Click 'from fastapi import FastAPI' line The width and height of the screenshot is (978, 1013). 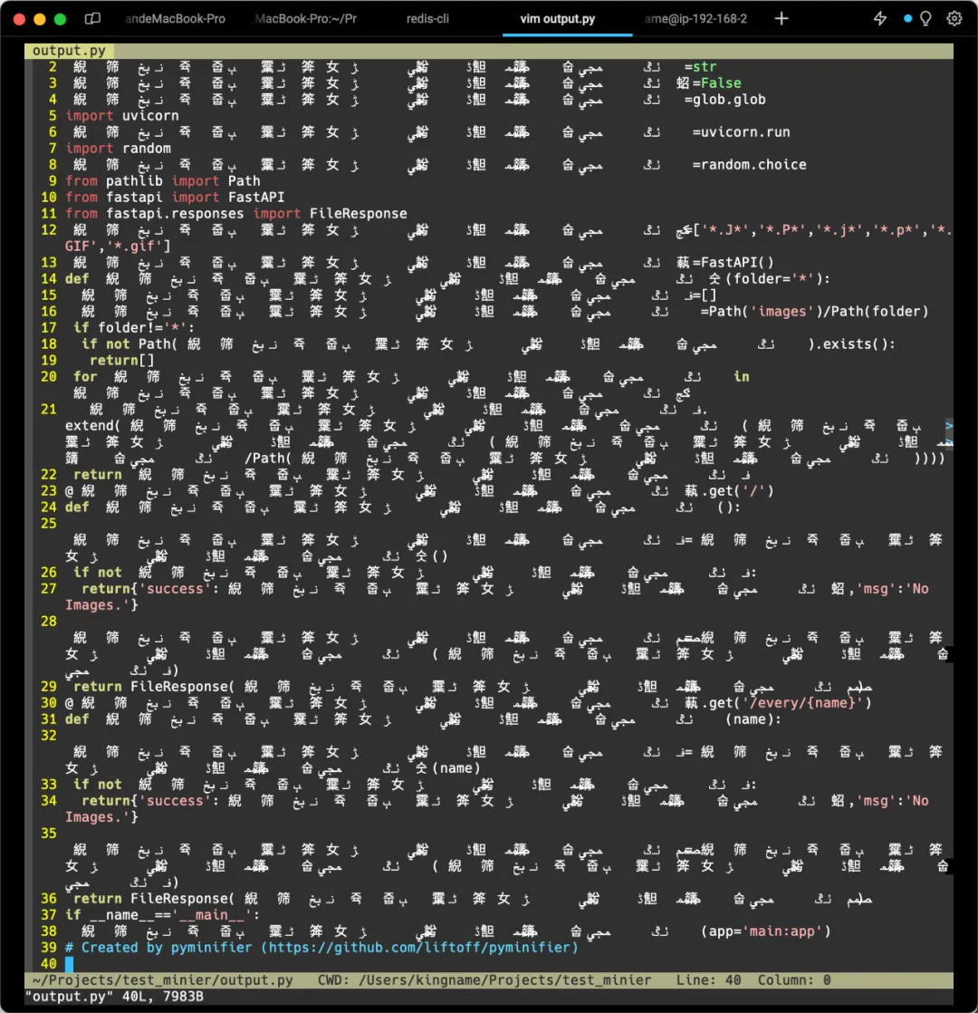click(x=174, y=197)
